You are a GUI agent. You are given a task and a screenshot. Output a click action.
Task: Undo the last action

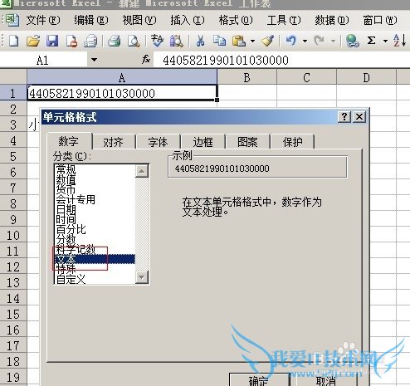291,41
